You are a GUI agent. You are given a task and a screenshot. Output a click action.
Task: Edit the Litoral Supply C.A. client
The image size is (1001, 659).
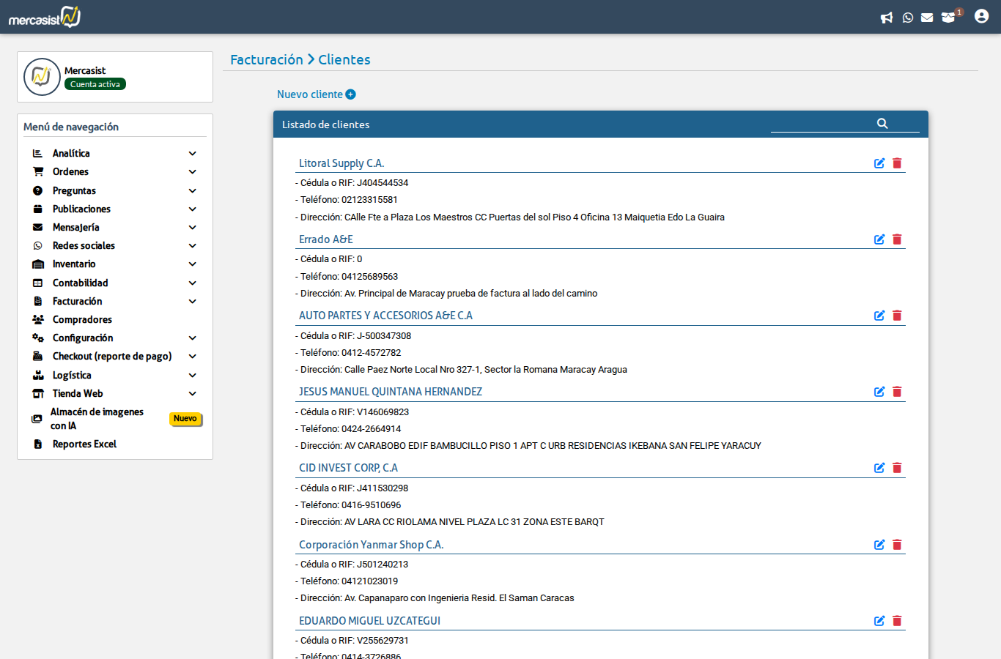pos(879,163)
